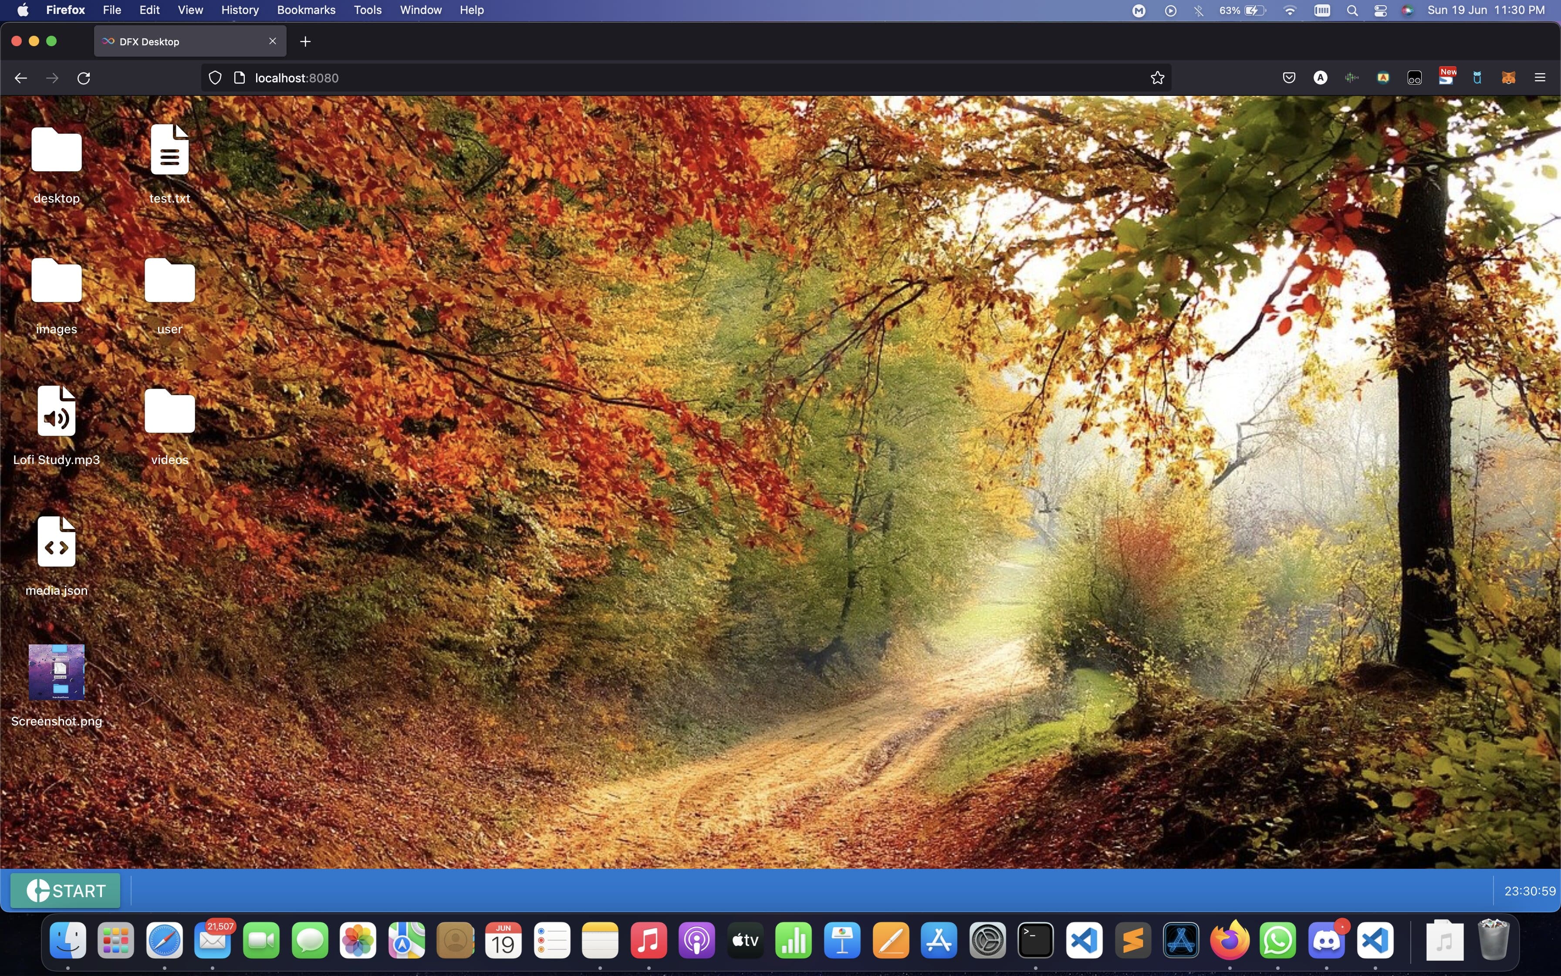Open the test.txt file icon
Image resolution: width=1561 pixels, height=976 pixels.
point(170,150)
